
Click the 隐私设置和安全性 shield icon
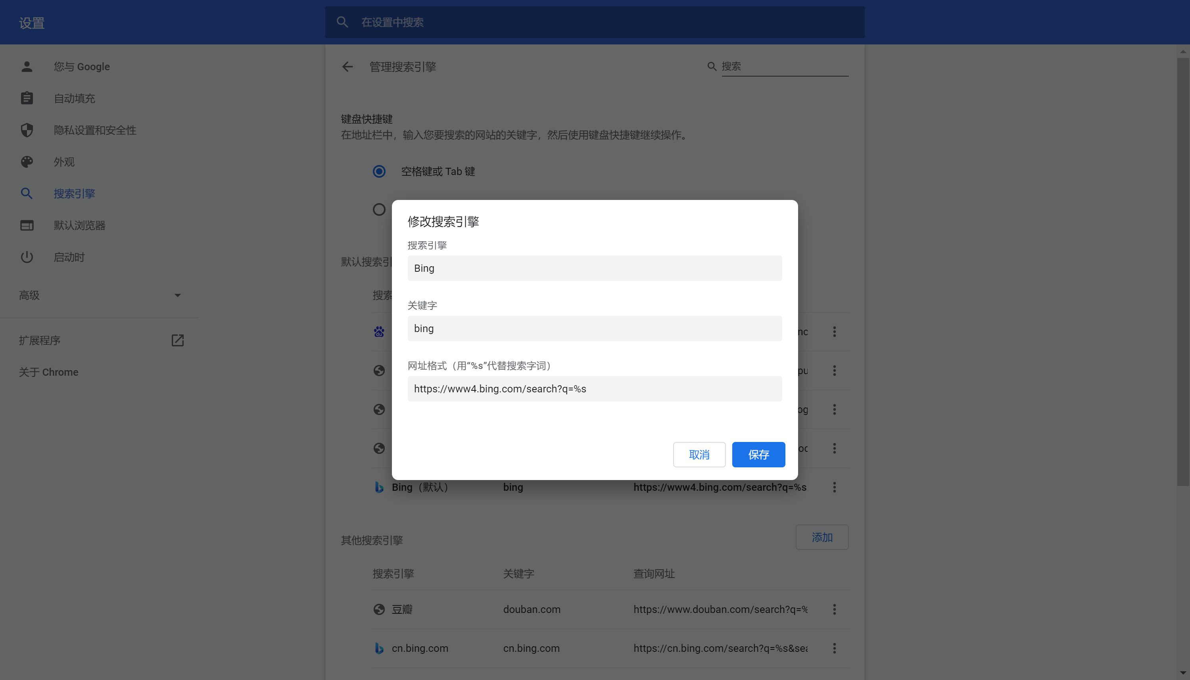pyautogui.click(x=27, y=130)
